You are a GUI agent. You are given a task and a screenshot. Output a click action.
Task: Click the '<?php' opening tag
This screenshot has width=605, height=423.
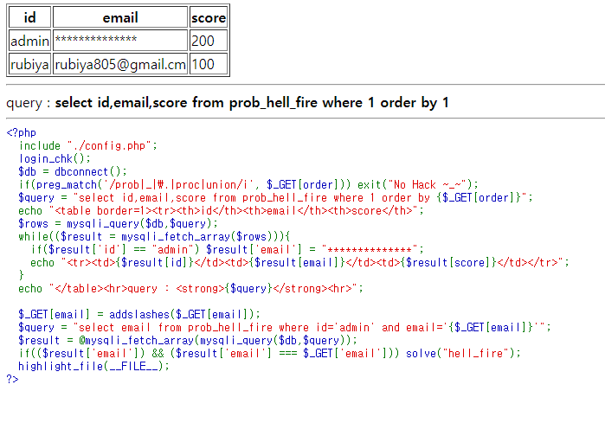tap(22, 132)
